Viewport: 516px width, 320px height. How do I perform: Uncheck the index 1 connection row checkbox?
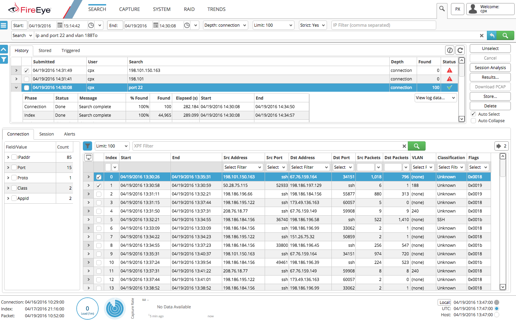tap(99, 185)
